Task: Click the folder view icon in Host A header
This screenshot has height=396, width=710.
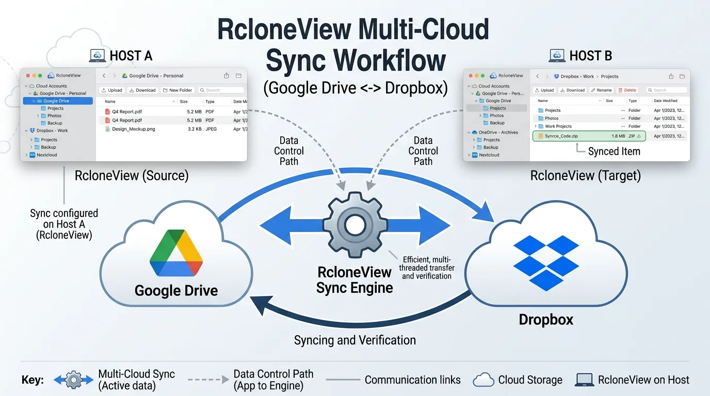Action: pos(238,76)
